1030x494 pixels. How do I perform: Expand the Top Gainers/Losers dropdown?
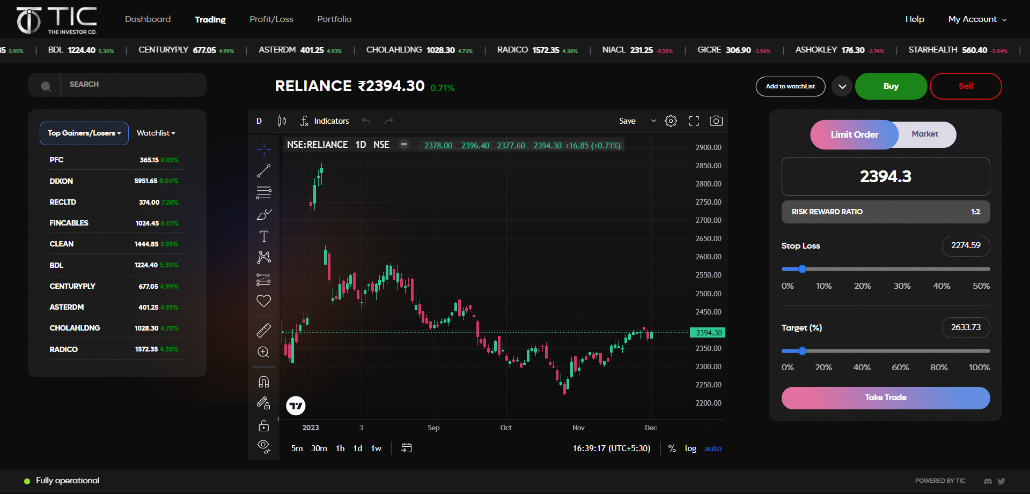(84, 133)
